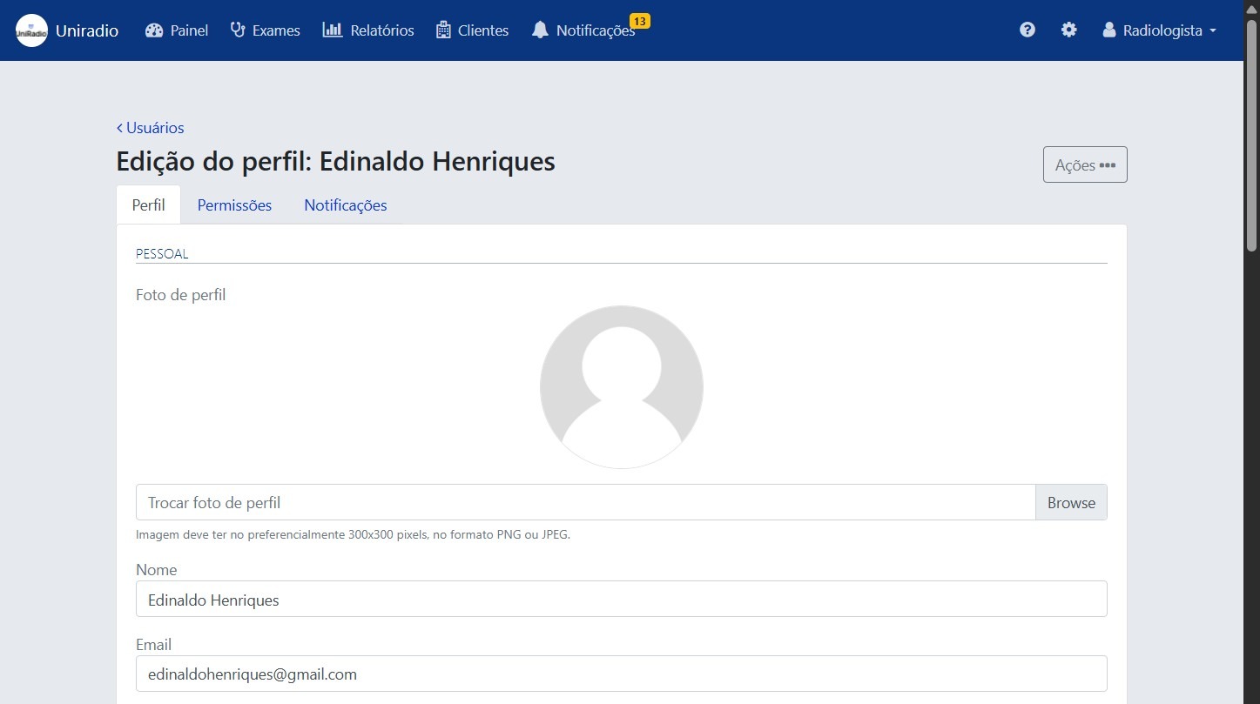Open the help question mark icon
This screenshot has width=1260, height=704.
1028,30
